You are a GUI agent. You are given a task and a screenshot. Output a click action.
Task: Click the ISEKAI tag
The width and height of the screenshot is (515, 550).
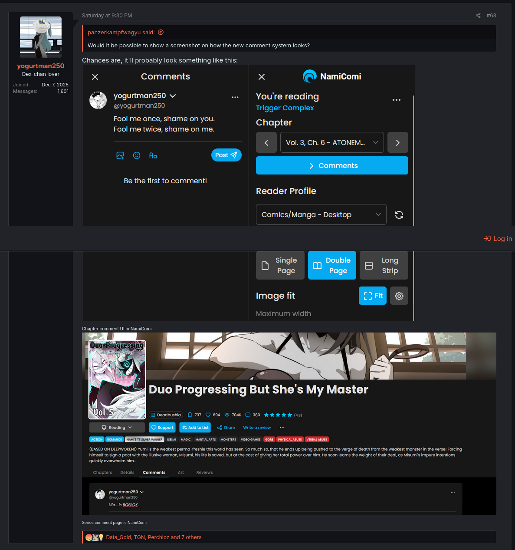pos(172,439)
